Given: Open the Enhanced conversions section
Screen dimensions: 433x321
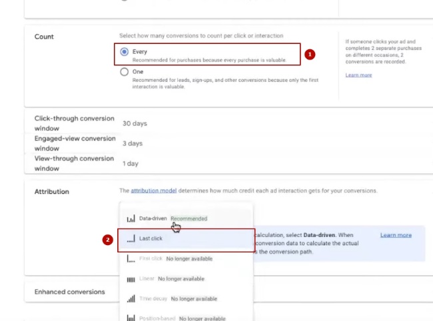Looking at the screenshot, I should [70, 292].
